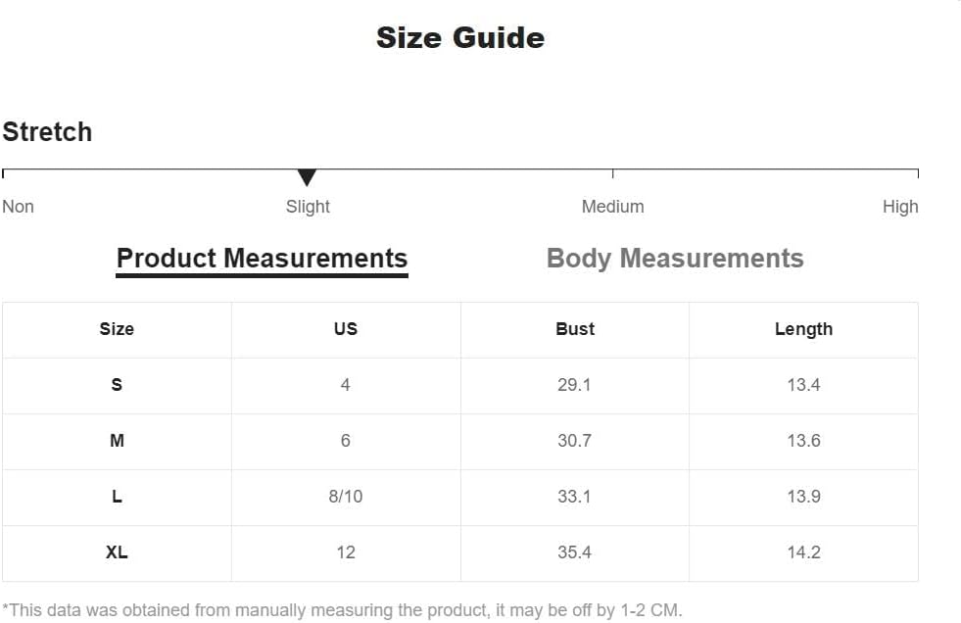This screenshot has width=961, height=623.
Task: Click the Medium stretch label
Action: click(x=613, y=207)
